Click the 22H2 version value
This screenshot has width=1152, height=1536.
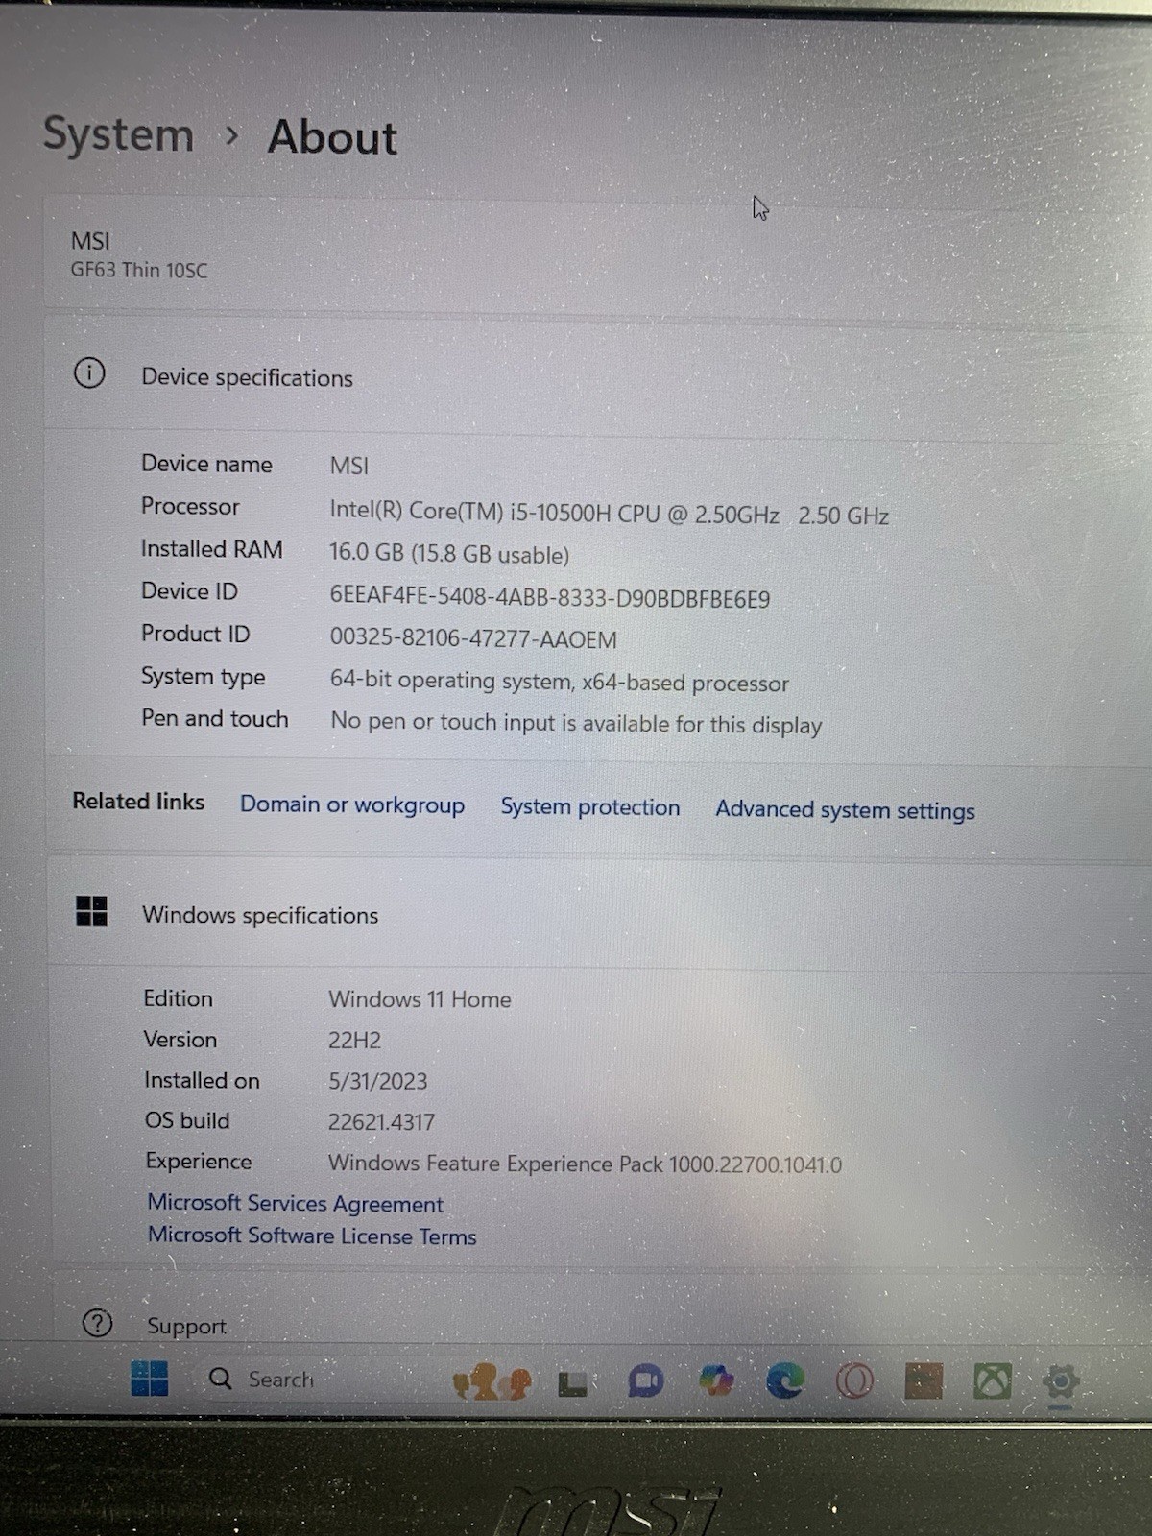click(x=354, y=1040)
